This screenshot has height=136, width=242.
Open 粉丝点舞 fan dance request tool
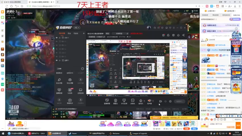click(x=70, y=81)
